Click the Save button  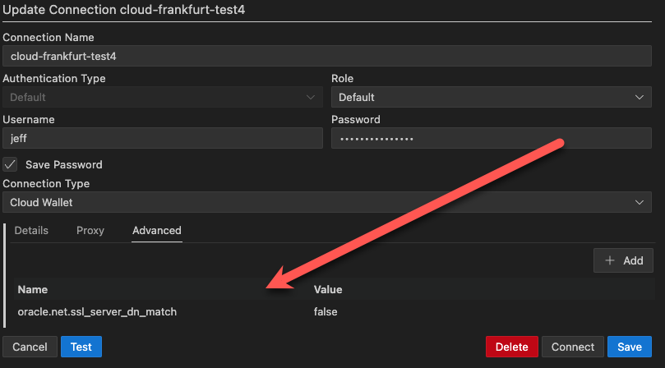pyautogui.click(x=630, y=347)
